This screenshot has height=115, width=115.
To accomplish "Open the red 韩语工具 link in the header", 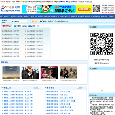I will [104, 12].
